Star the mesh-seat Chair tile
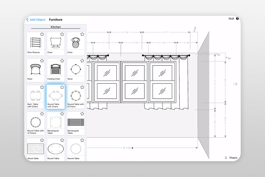 (82, 34)
